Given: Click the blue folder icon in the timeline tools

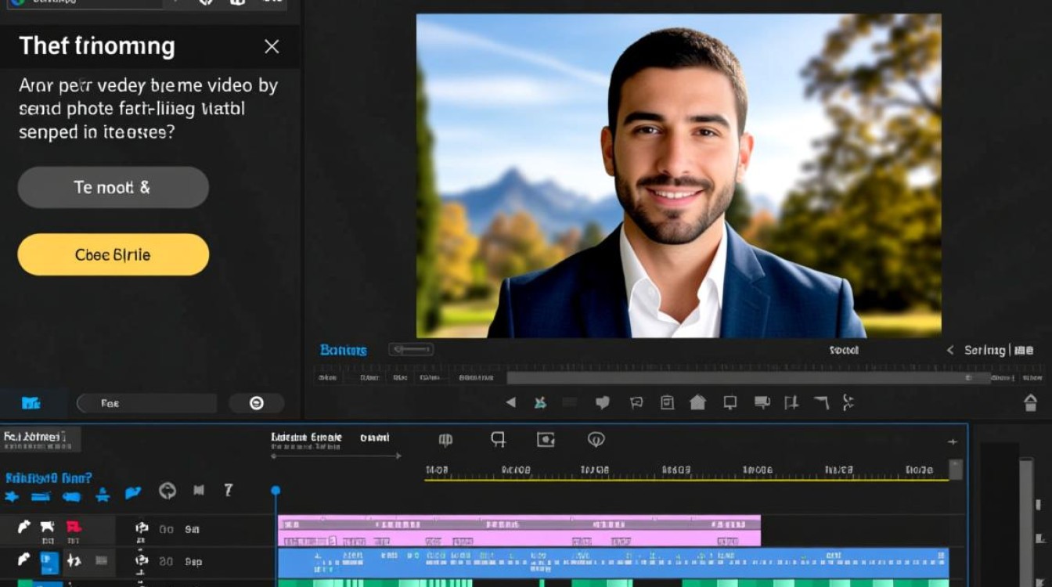Looking at the screenshot, I should (x=133, y=493).
